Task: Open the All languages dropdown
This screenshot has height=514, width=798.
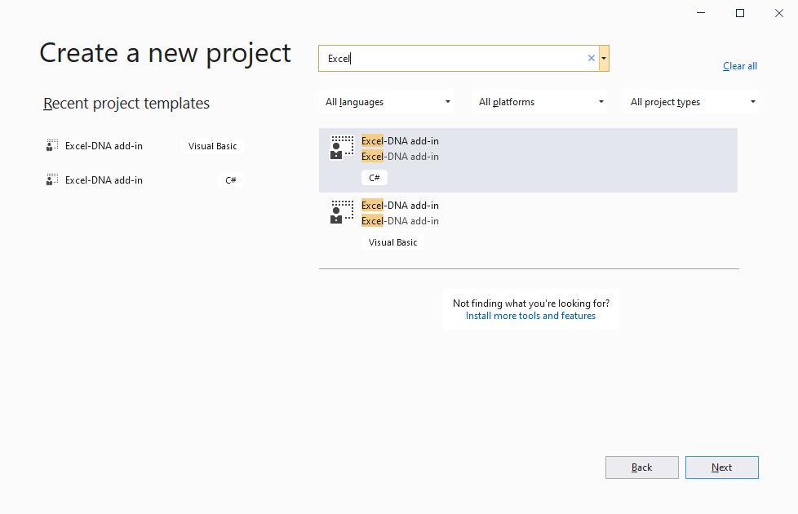Action: click(x=386, y=102)
